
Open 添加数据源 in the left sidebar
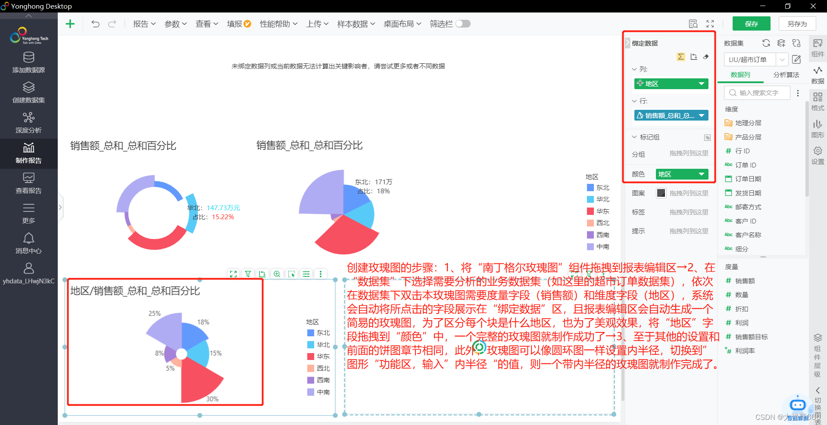28,63
